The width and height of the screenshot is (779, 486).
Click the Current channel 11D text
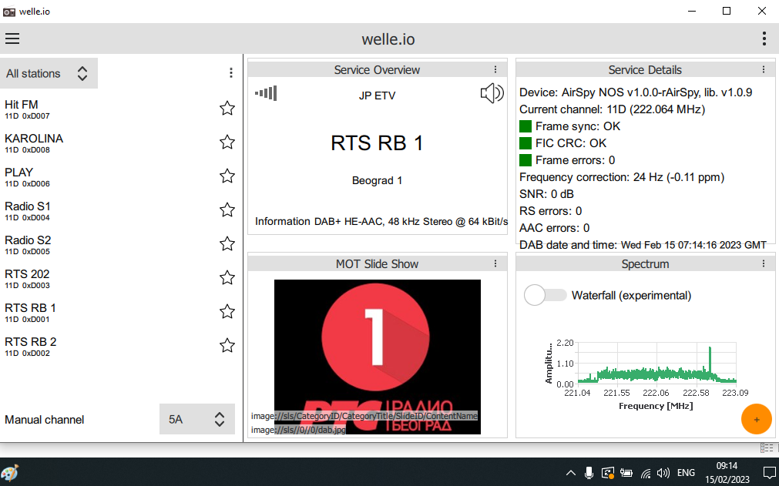coord(612,109)
